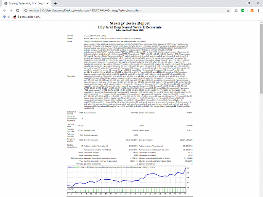Go back to previous page
Viewport: 263px width, 197px height.
(x=5, y=11)
